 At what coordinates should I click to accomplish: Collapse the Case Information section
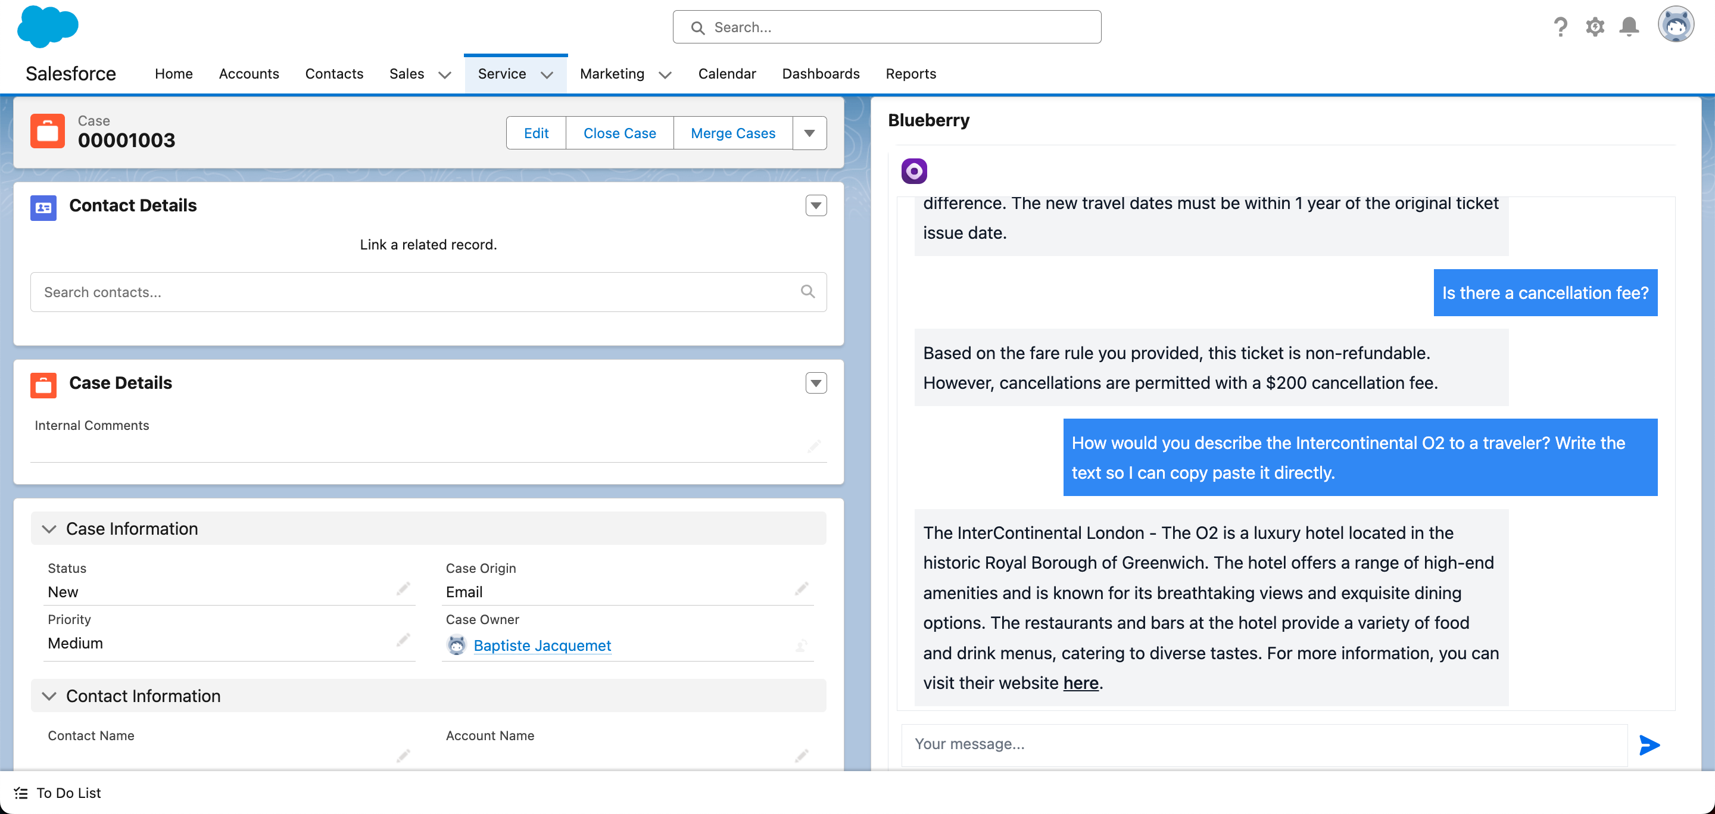coord(49,529)
